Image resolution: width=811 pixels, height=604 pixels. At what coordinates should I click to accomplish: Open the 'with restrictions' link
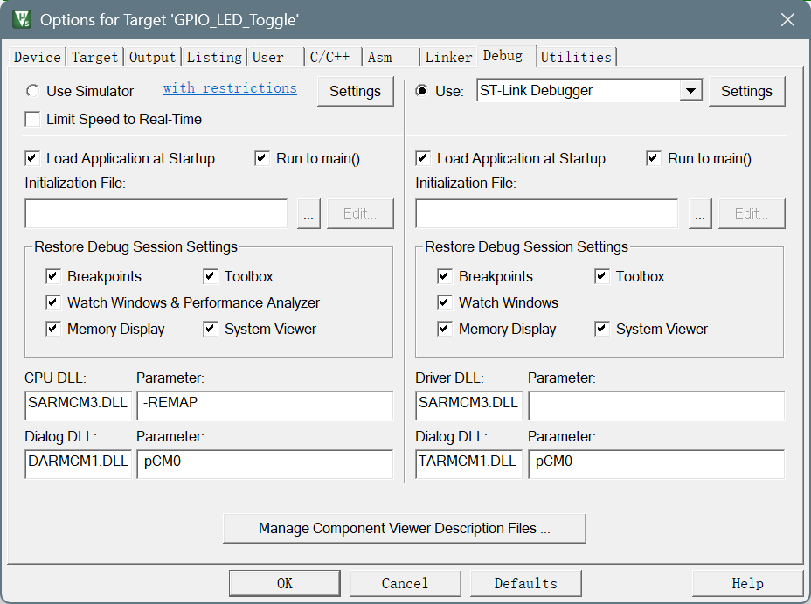230,88
